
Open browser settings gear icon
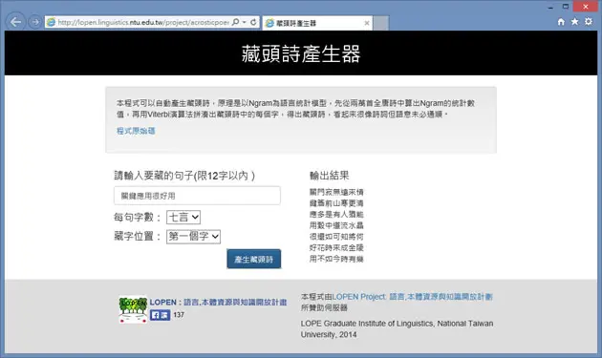(x=589, y=22)
